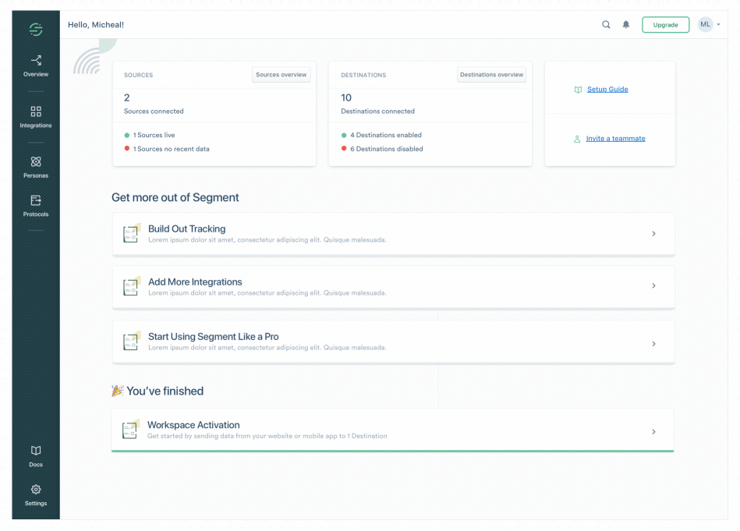Open the Workspace Activation title

pyautogui.click(x=193, y=425)
